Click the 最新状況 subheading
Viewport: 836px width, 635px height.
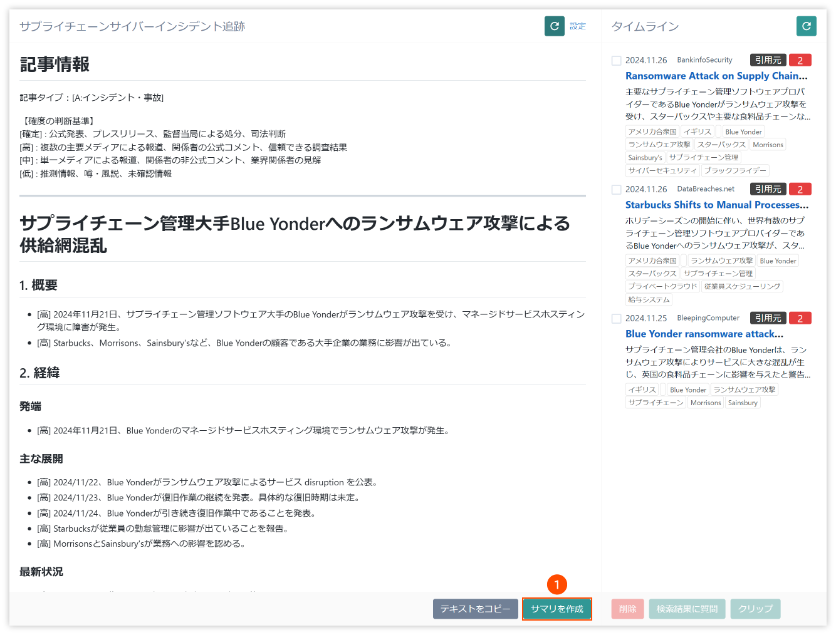(x=41, y=572)
